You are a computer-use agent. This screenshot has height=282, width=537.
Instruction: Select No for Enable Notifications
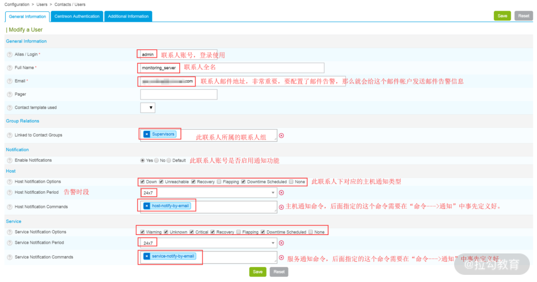click(x=156, y=160)
